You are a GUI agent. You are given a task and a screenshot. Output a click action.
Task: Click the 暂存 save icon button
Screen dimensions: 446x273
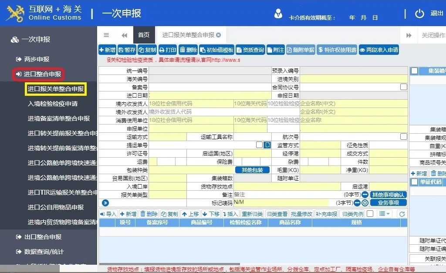click(x=127, y=50)
